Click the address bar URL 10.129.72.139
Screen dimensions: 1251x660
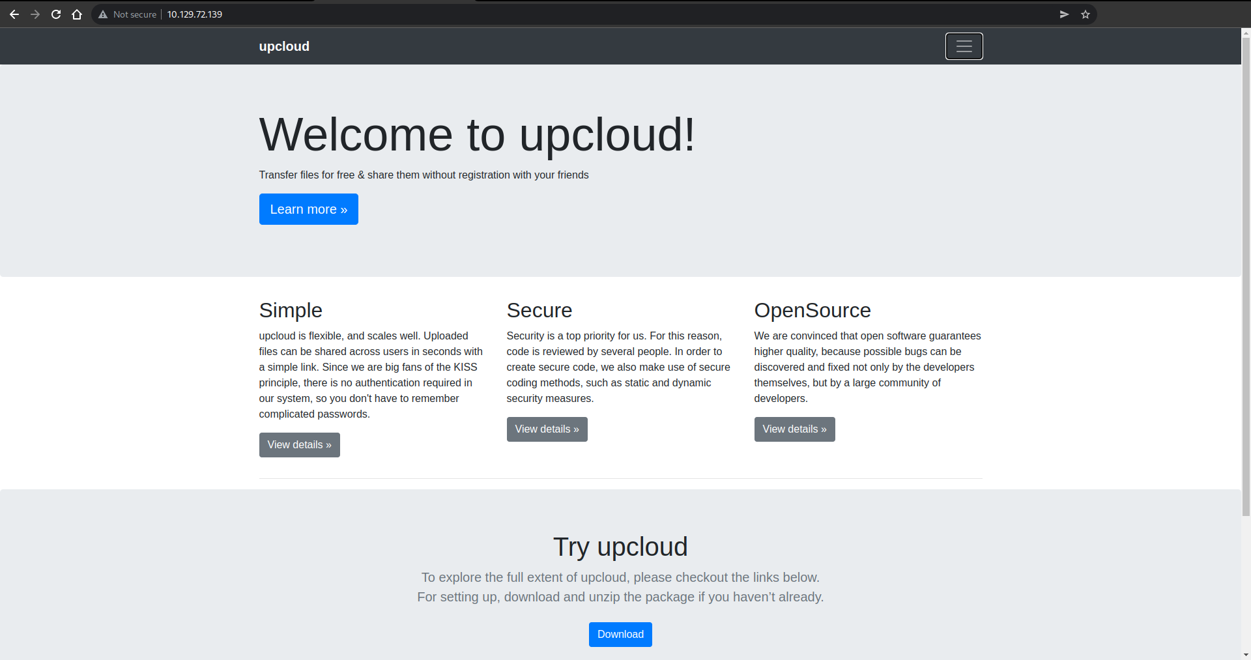click(195, 14)
